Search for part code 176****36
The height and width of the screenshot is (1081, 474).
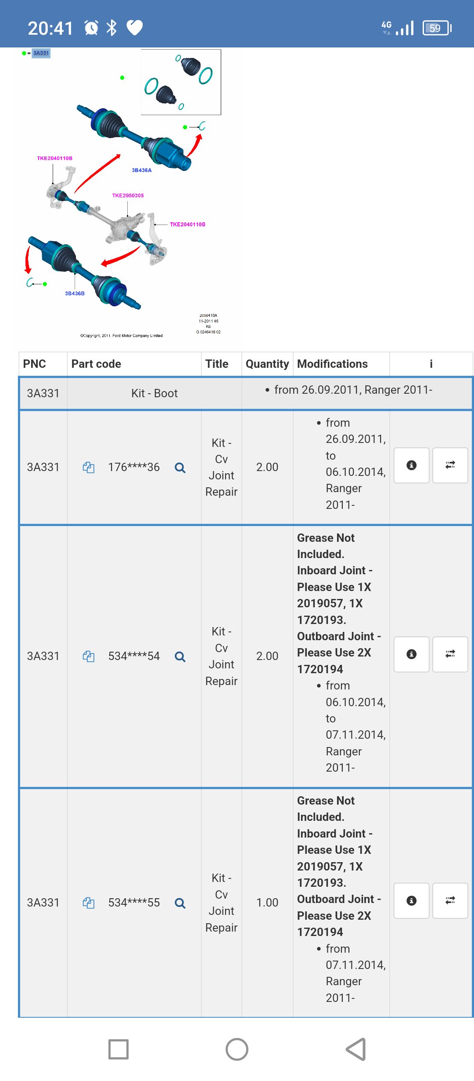tap(180, 468)
